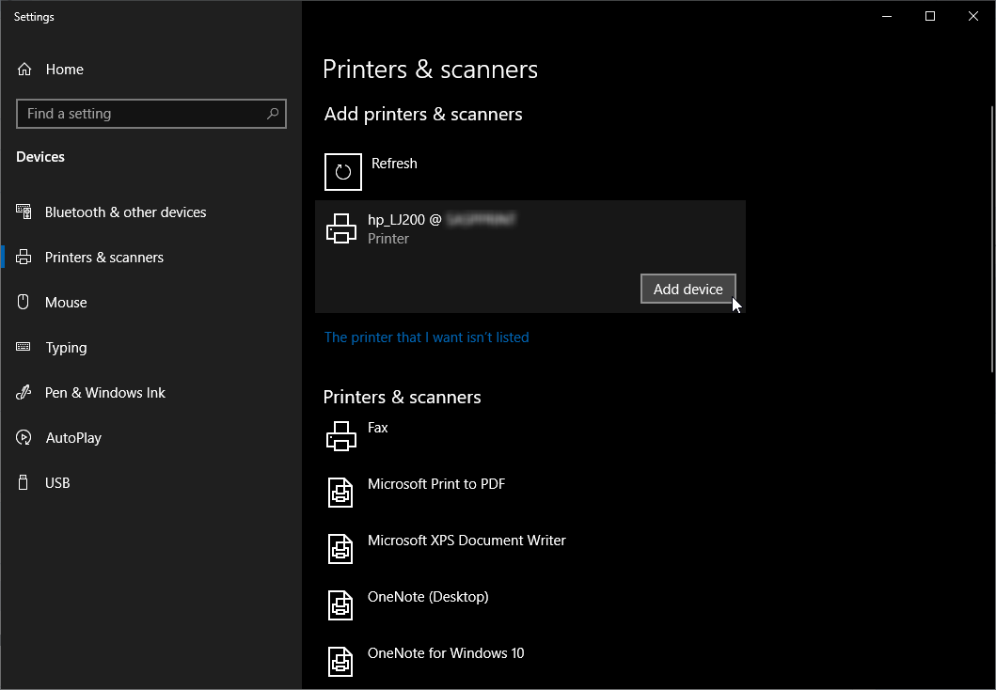Go to Home in the sidebar
Image resolution: width=996 pixels, height=690 pixels.
pos(64,70)
